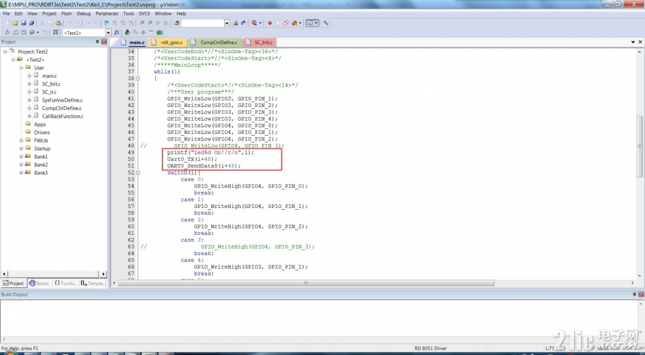Expand the Startup folder node
The width and height of the screenshot is (645, 355).
pyautogui.click(x=21, y=148)
